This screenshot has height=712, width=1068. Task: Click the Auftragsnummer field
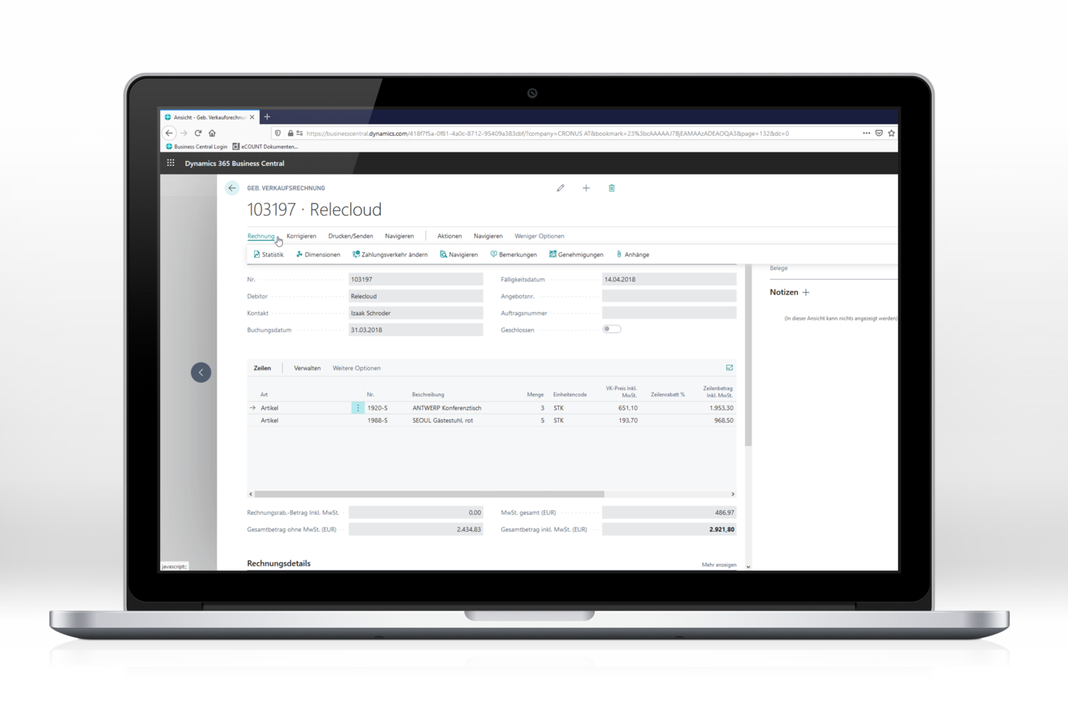coord(669,313)
